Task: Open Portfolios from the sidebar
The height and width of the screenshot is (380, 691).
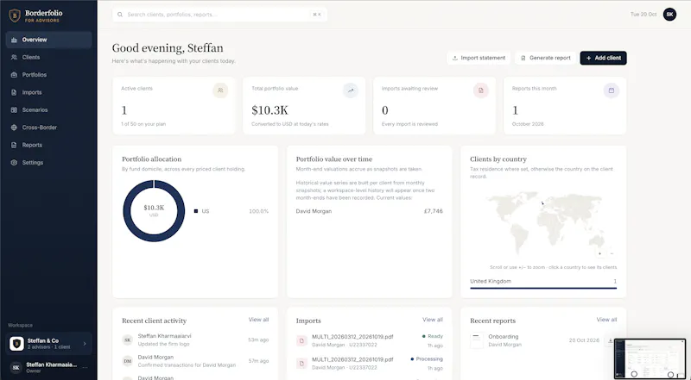Action: pyautogui.click(x=48, y=75)
